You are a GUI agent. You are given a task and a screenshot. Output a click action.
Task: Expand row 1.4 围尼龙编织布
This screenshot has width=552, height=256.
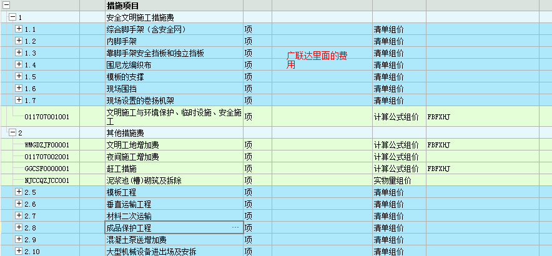(19, 64)
